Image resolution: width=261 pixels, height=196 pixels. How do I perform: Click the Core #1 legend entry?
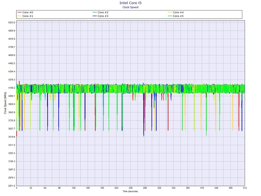25,16
